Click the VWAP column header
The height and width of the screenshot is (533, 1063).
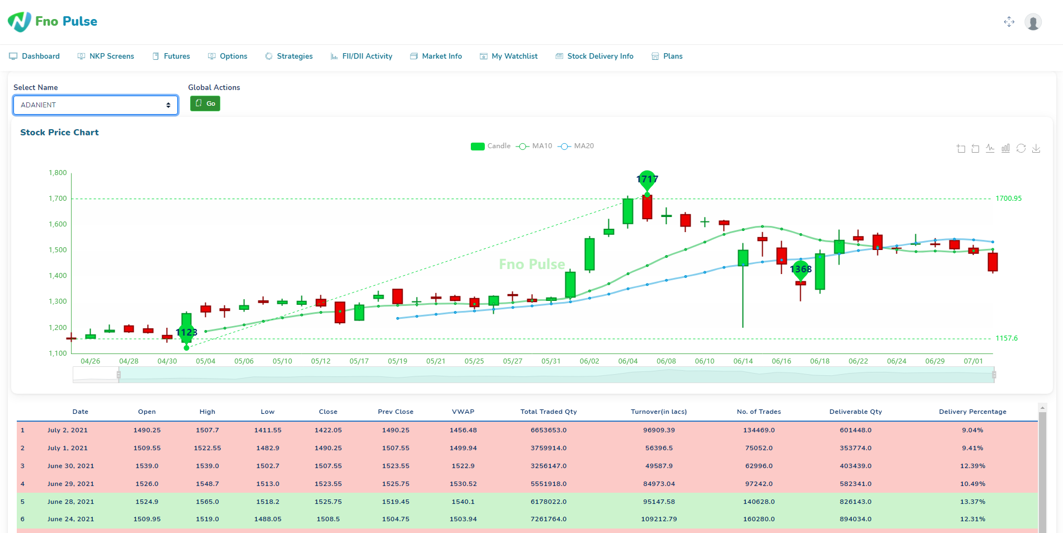[463, 412]
